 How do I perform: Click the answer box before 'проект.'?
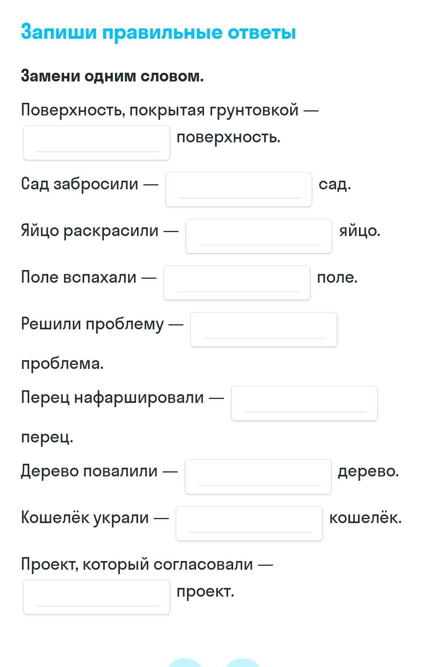point(96,597)
